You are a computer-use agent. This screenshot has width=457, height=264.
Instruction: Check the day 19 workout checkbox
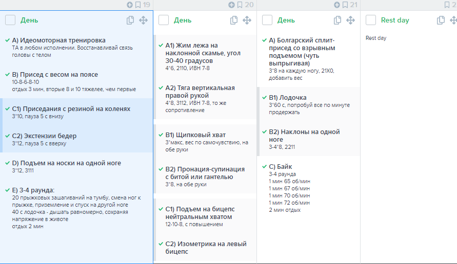(x=10, y=20)
